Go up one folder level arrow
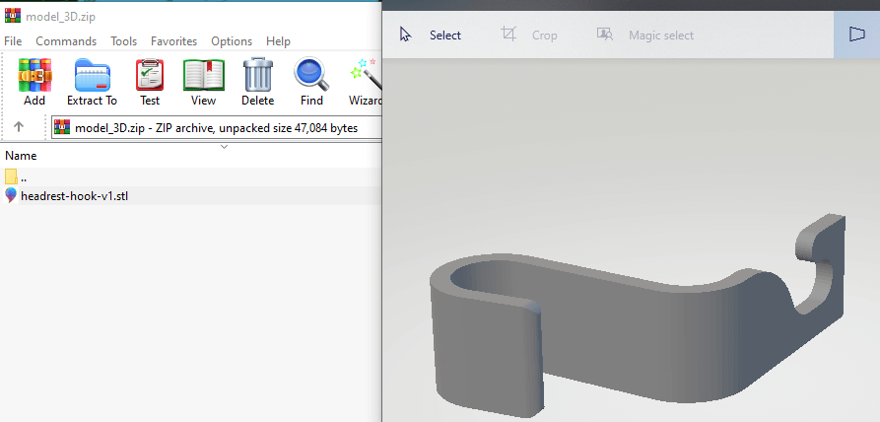 pos(18,127)
